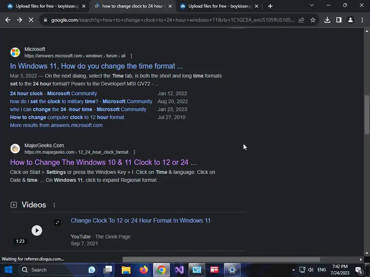Open the Settings gear app on the taskbar
370x277 pixels.
(232, 270)
